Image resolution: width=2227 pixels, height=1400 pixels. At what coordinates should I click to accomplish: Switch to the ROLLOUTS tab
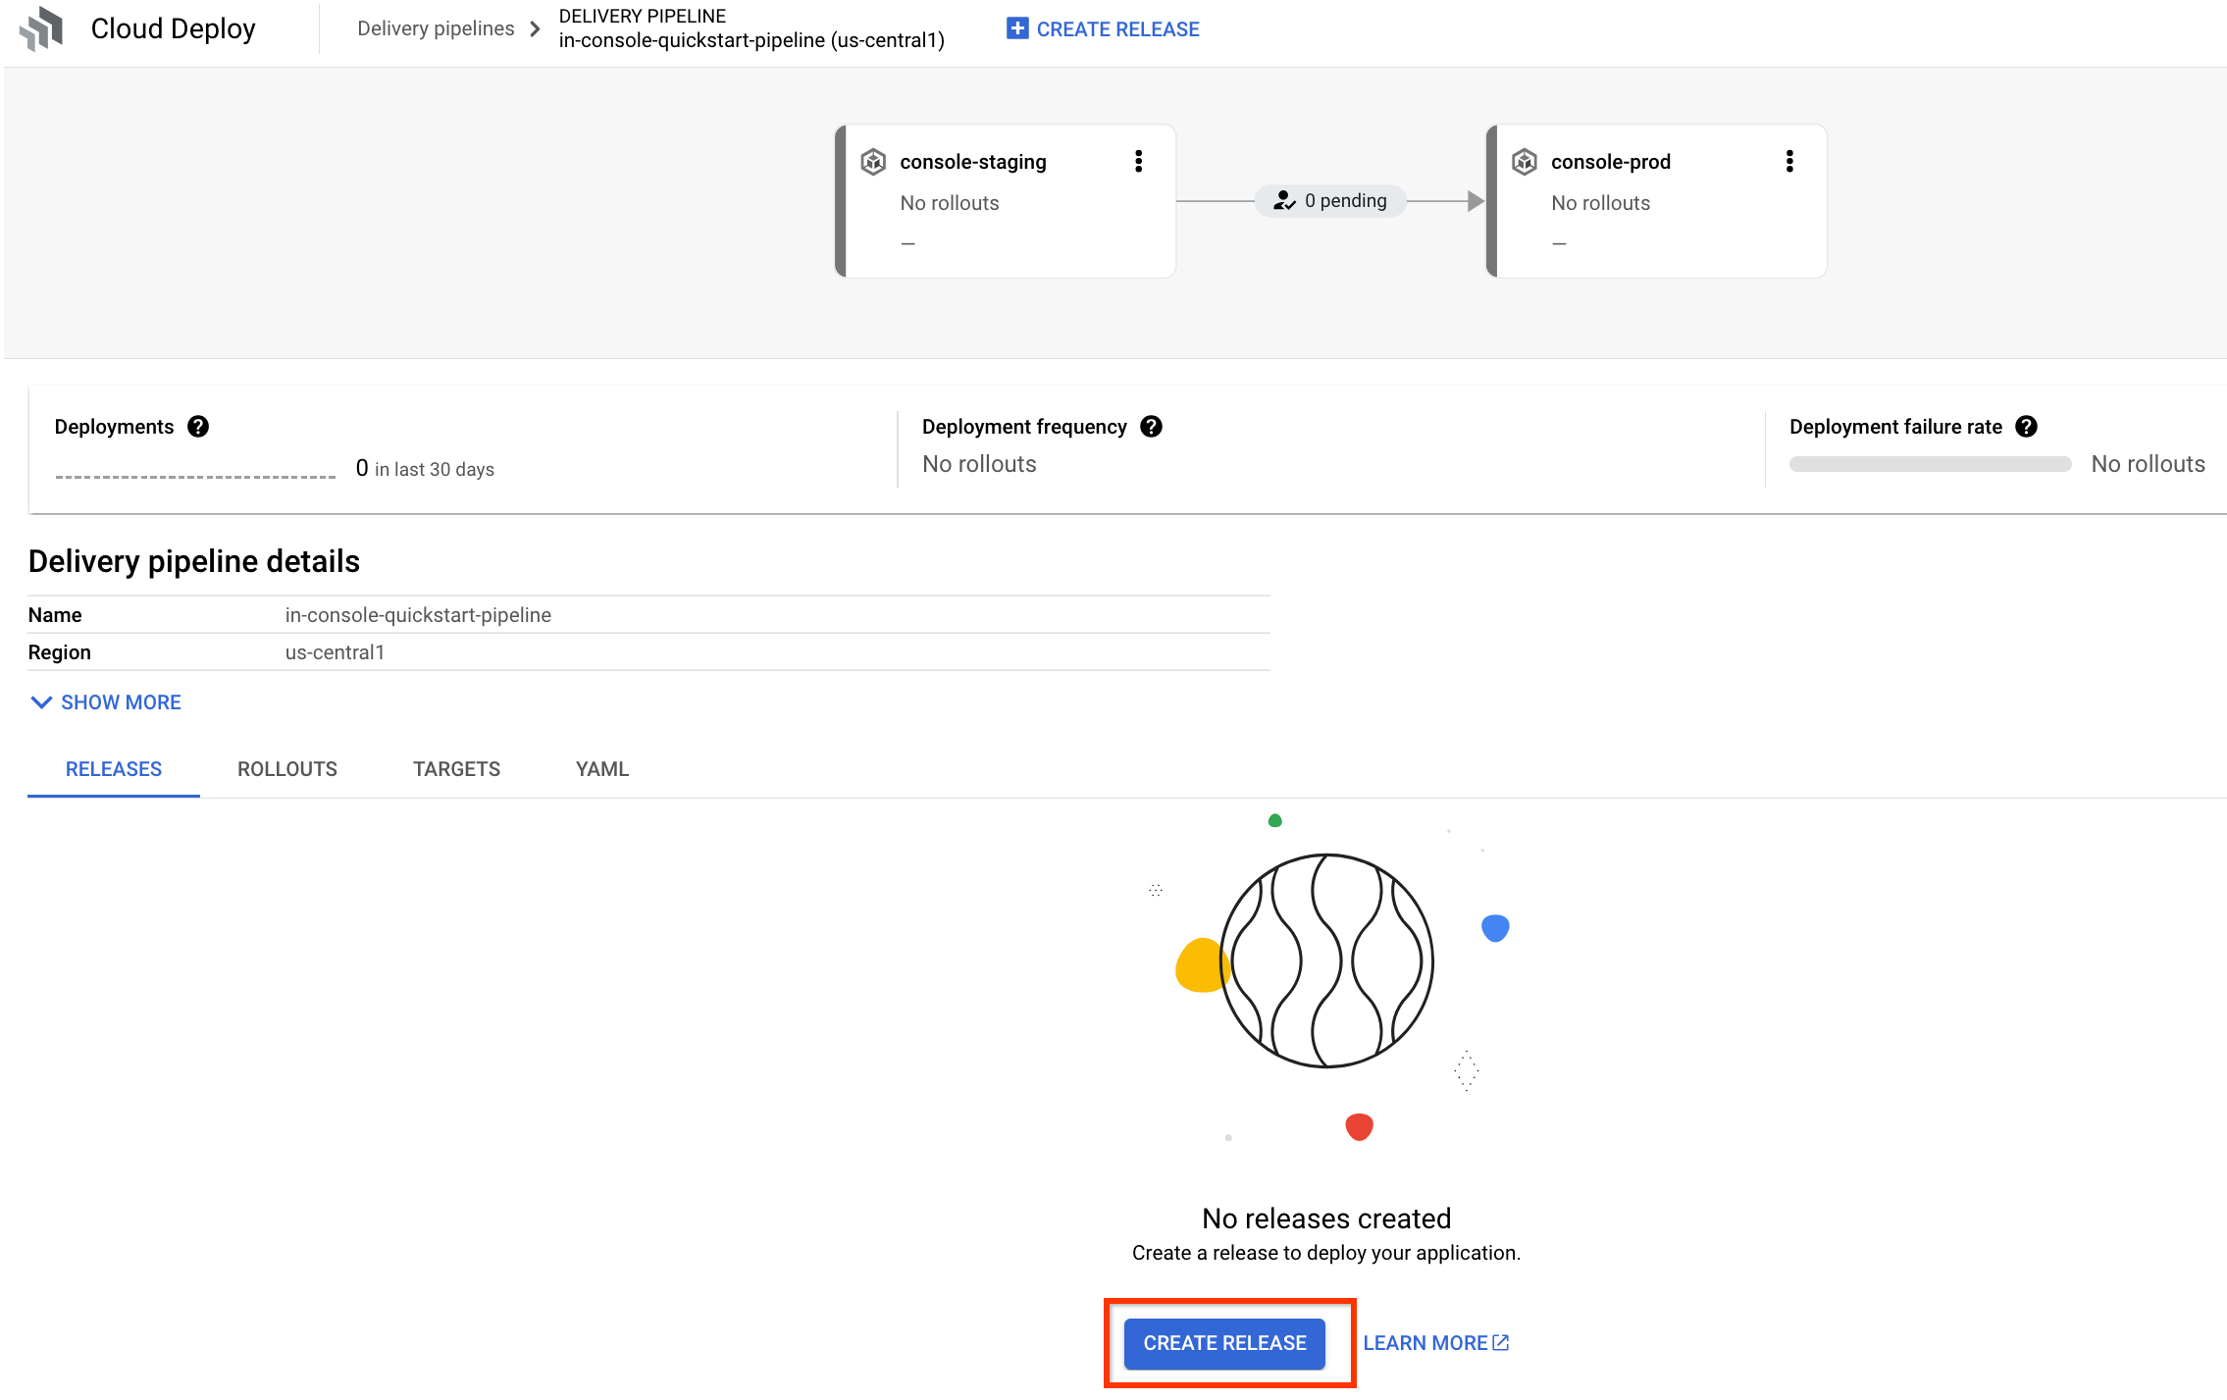287,768
